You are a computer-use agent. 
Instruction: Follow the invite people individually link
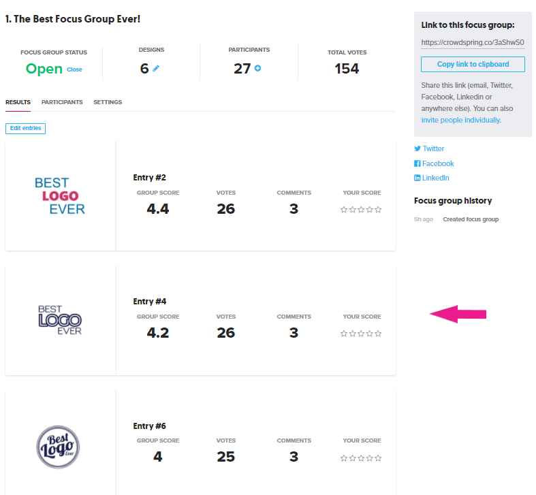pos(460,120)
